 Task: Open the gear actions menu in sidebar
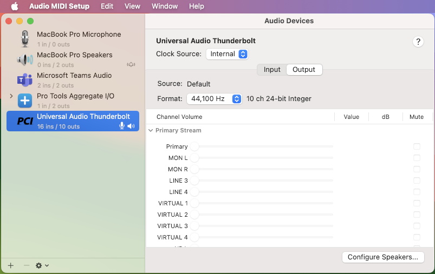tap(42, 265)
